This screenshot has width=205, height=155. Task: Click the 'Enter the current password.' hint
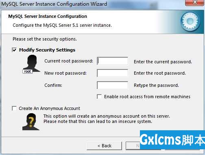(163, 62)
